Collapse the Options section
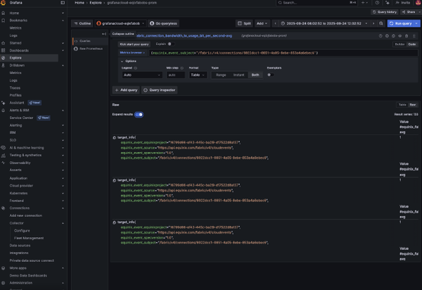The image size is (422, 290). click(x=121, y=61)
